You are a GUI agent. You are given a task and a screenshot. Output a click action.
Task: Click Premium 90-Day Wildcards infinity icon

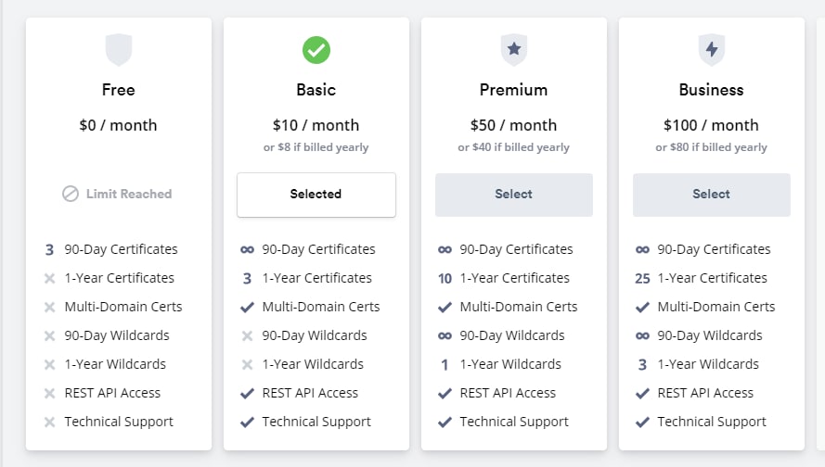click(x=445, y=335)
